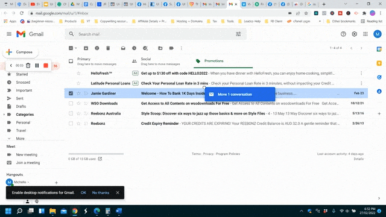Delete the selected conversation

click(108, 48)
